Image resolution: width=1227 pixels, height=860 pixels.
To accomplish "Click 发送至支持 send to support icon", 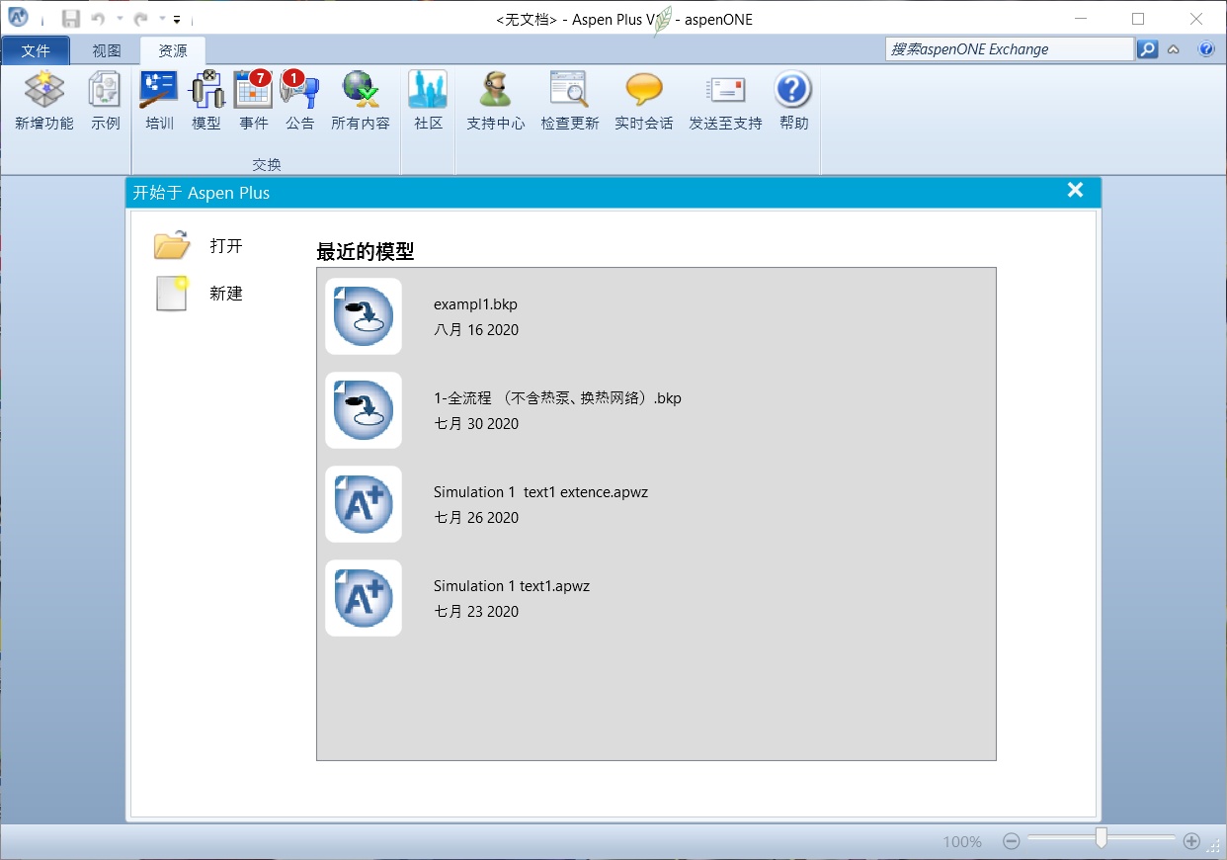I will [x=725, y=90].
